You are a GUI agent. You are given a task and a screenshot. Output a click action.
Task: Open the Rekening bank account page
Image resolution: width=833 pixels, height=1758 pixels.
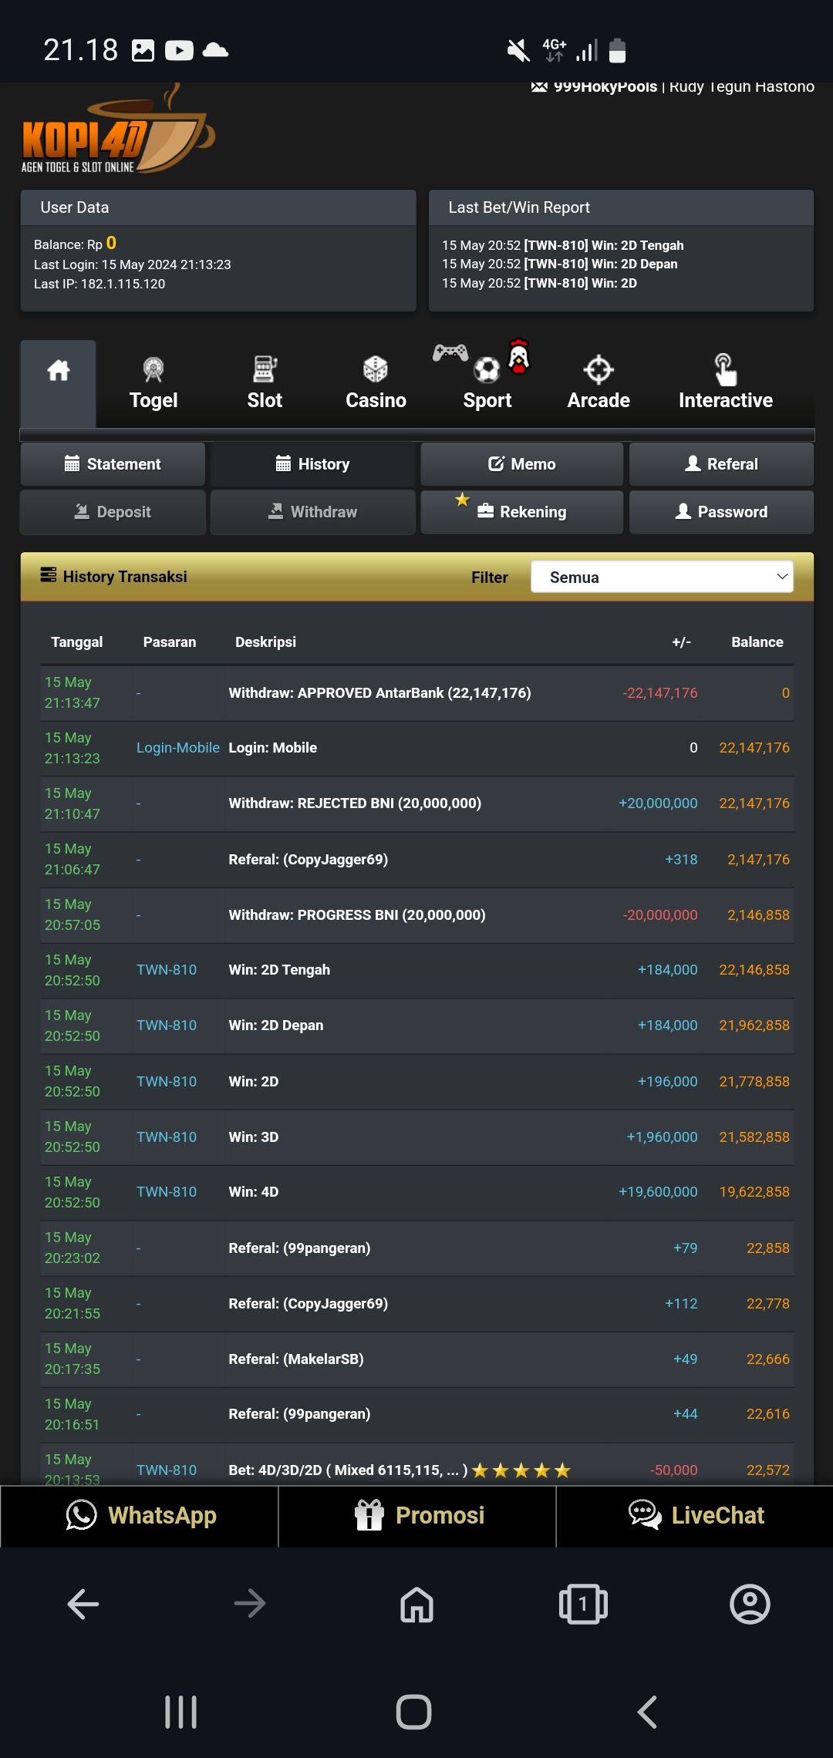tap(521, 512)
